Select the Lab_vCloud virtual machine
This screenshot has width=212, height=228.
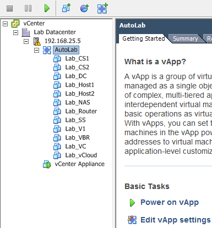pos(81,155)
